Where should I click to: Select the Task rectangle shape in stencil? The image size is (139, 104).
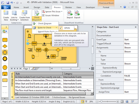point(5,40)
